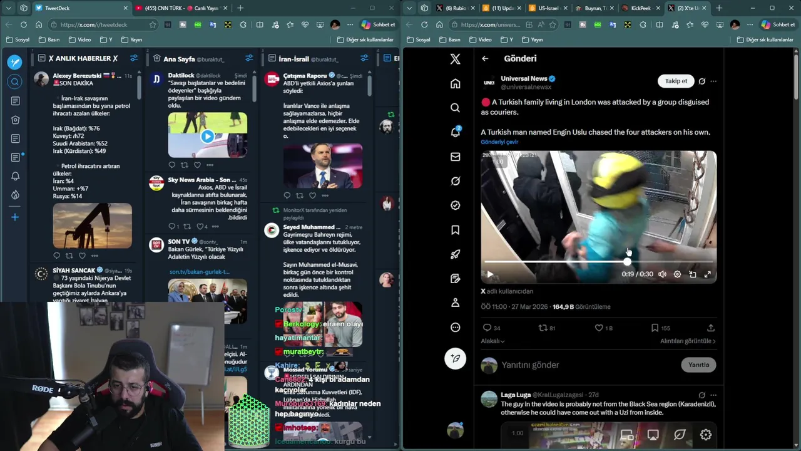Open son.tv/bakan-gurlek link in TweetDeck

[200, 272]
